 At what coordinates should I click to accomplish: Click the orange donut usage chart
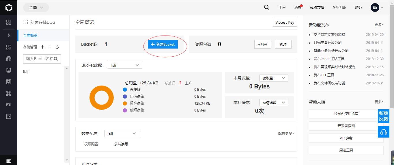(102, 98)
